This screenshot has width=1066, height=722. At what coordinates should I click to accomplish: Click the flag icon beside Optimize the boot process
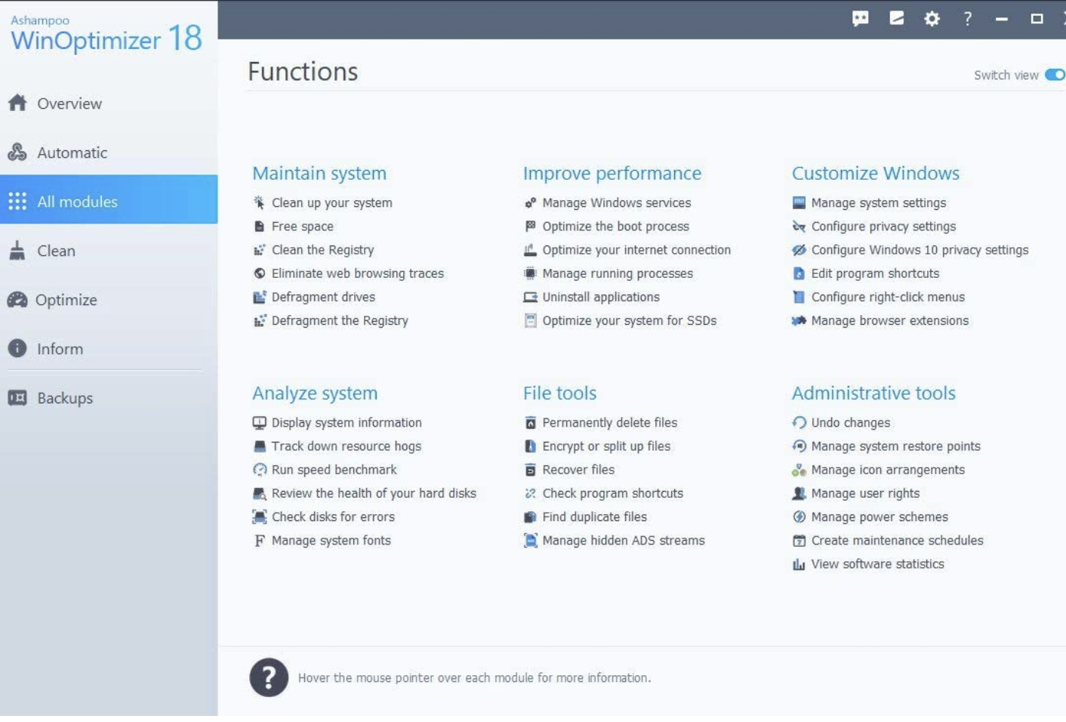(x=530, y=226)
